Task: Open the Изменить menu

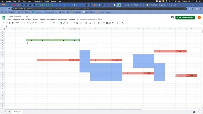Action: (x=16, y=19)
